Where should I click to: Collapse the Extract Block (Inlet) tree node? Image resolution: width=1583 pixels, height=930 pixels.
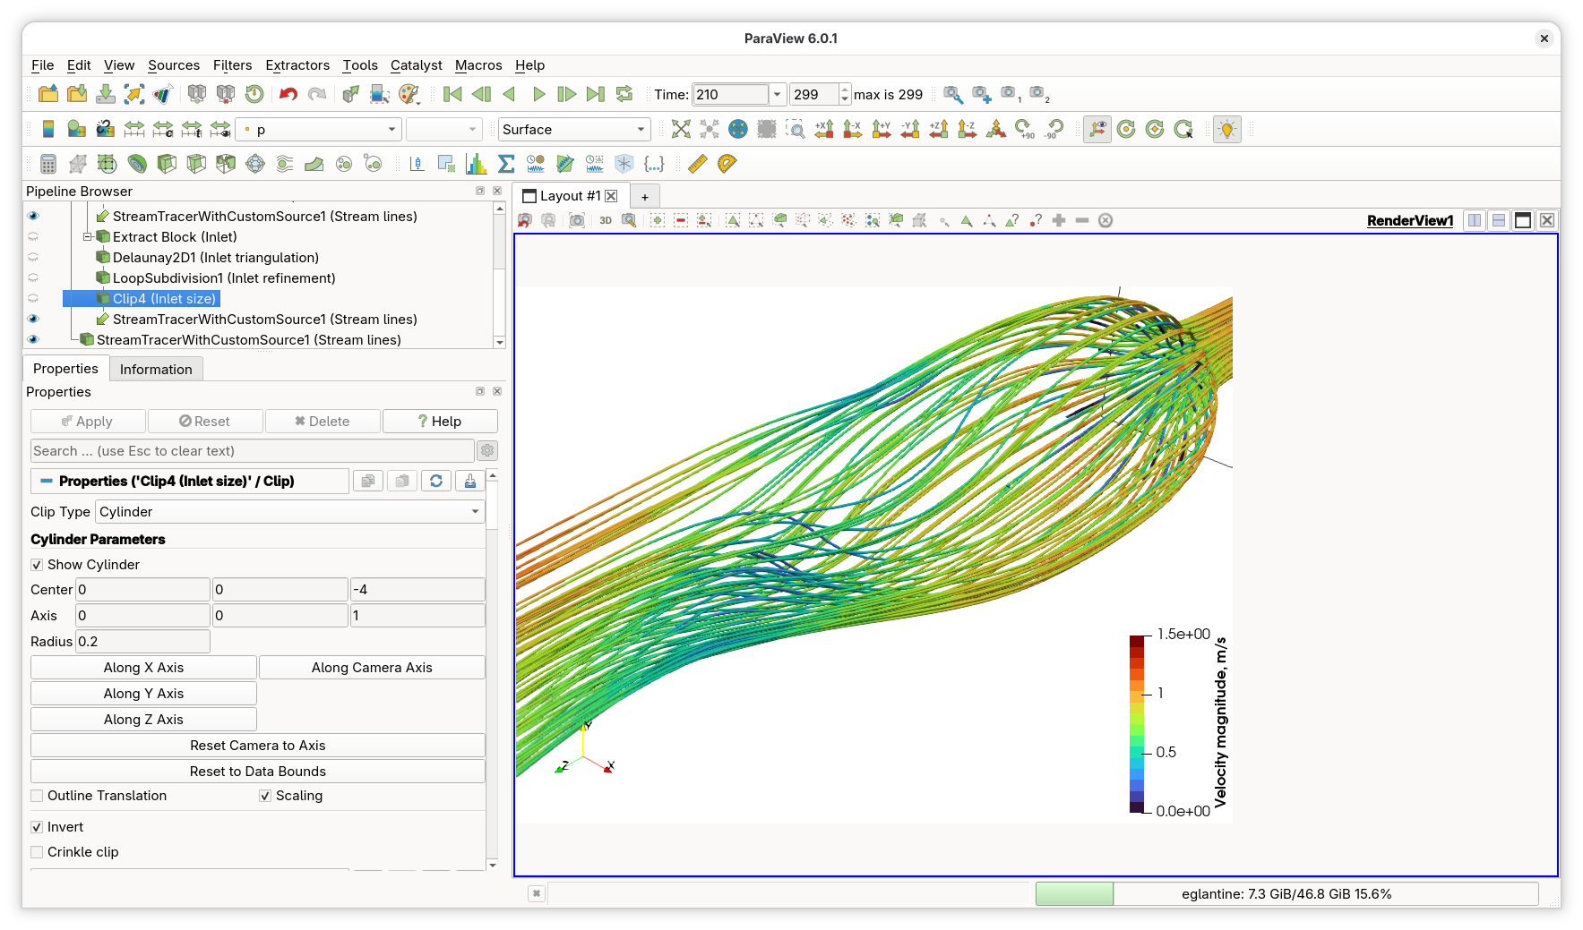[x=88, y=237]
